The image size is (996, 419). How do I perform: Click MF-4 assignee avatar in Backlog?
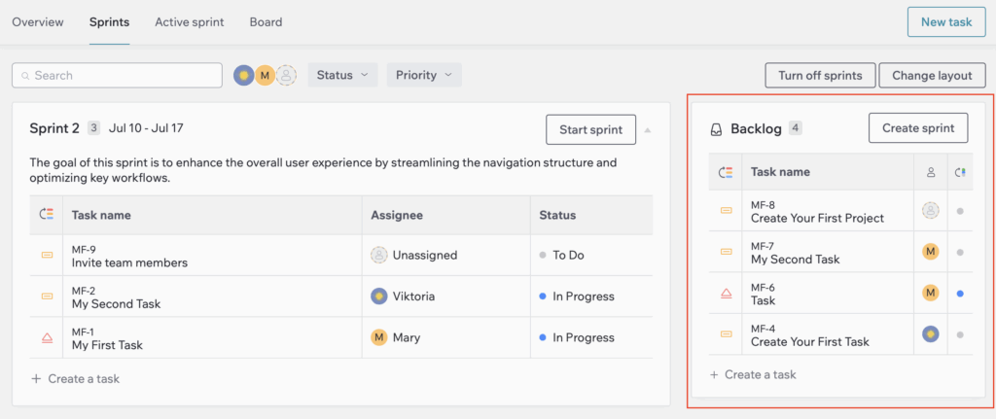click(931, 333)
